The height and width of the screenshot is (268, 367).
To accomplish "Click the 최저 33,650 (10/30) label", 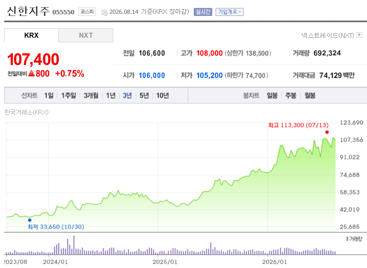I will click(56, 226).
